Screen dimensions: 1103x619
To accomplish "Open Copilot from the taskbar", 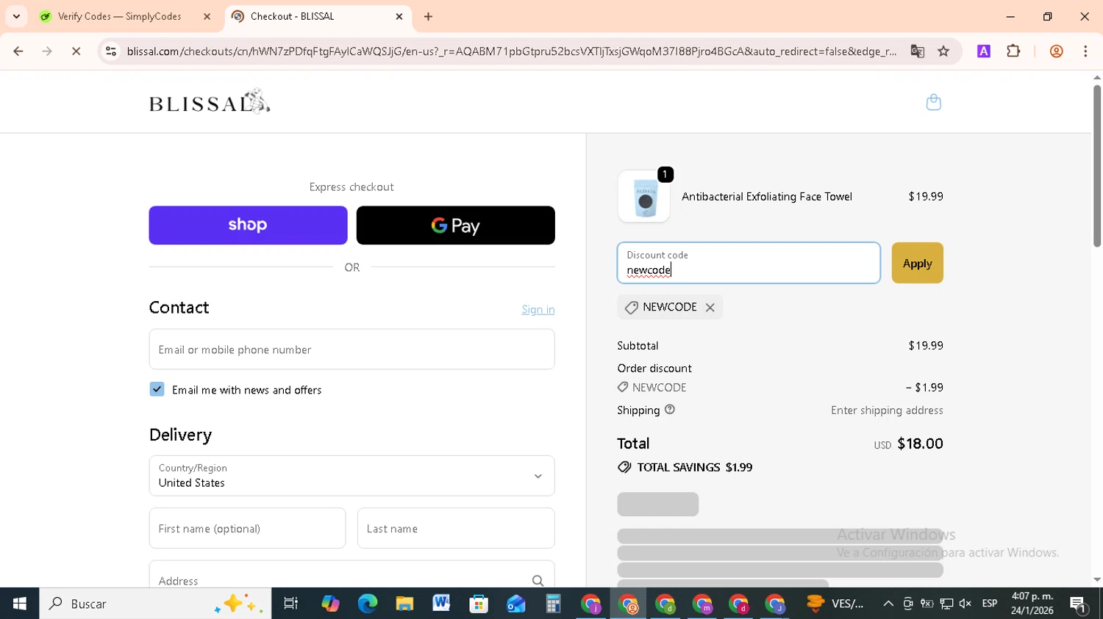I will click(330, 604).
